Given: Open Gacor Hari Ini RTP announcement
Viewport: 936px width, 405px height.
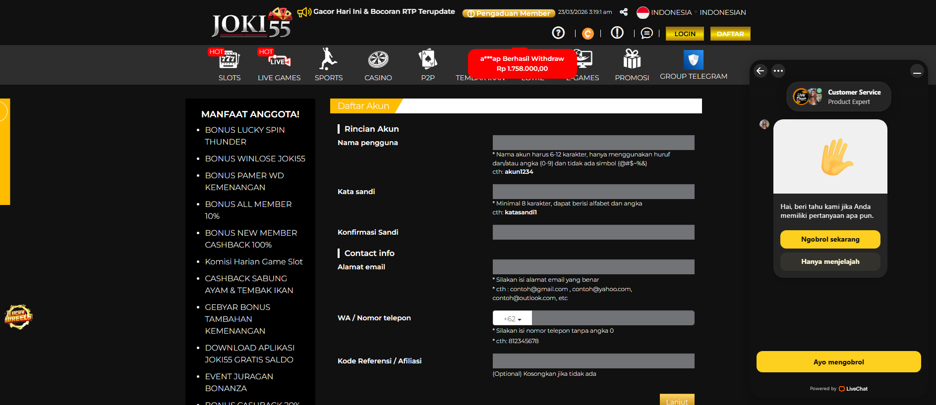Looking at the screenshot, I should (x=384, y=11).
